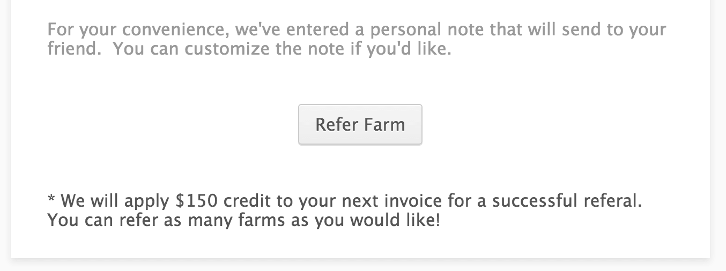Image resolution: width=726 pixels, height=271 pixels.
Task: Click the Refer Farm button
Action: 360,124
